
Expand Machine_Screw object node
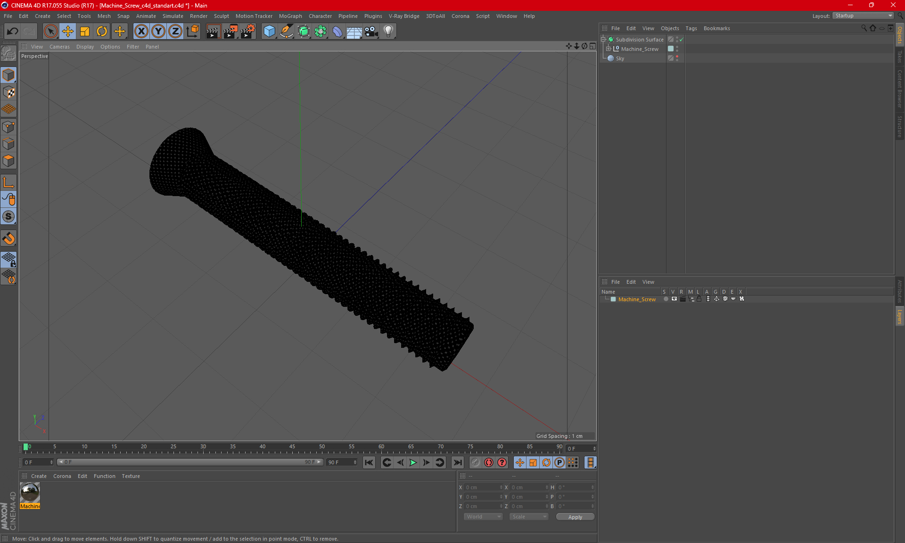(x=608, y=49)
